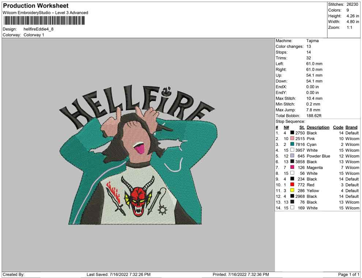Select the 'Up:' measurement label
362x278 pixels.
click(279, 75)
